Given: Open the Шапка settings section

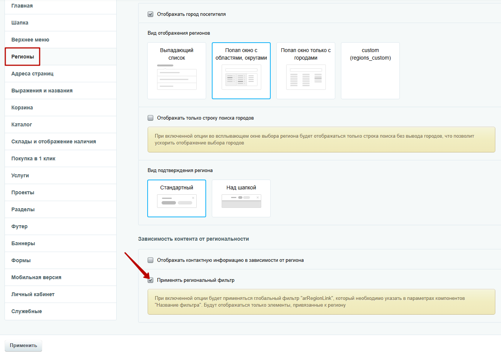Looking at the screenshot, I should pos(60,23).
